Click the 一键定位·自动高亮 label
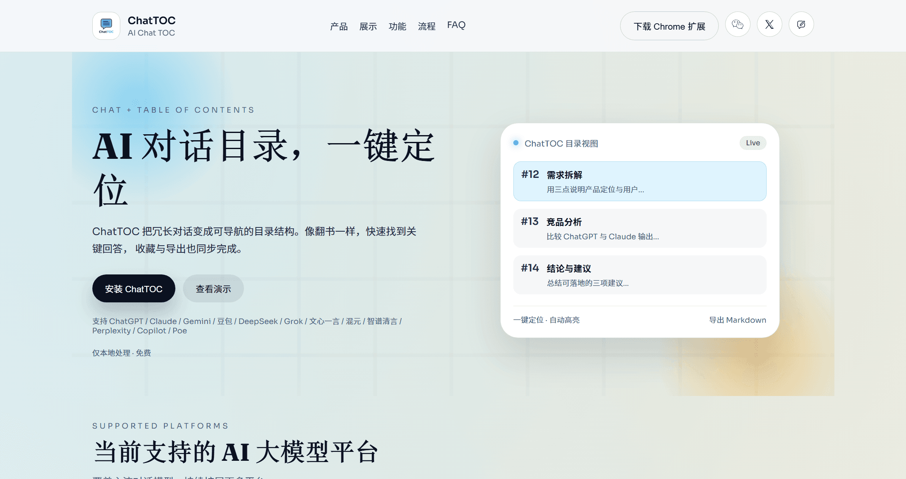 547,320
